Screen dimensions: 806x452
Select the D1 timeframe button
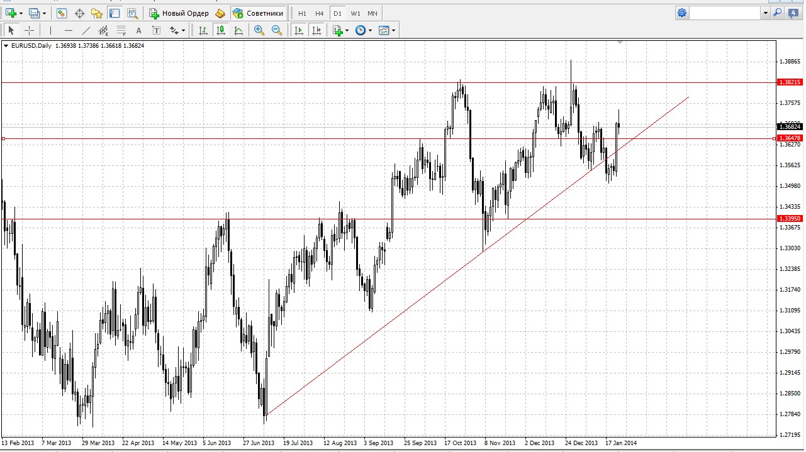(337, 13)
